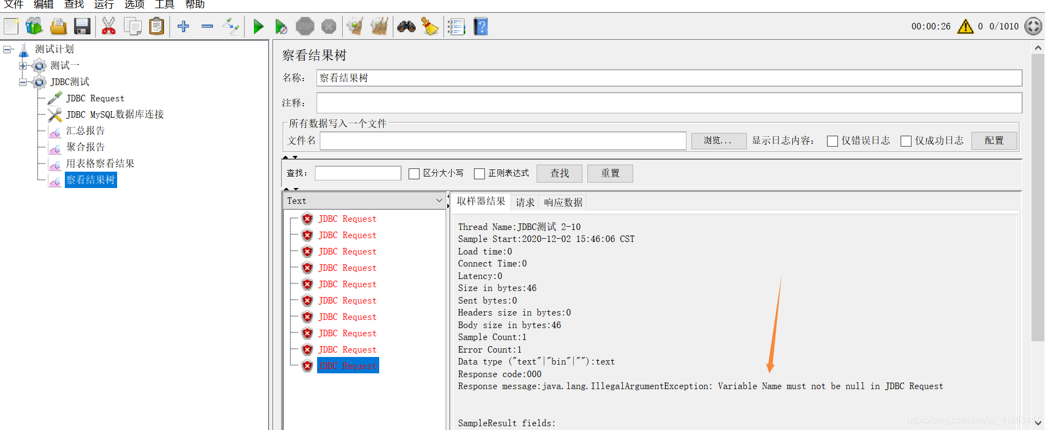Switch to the 取样器结果 tab
1045x430 pixels.
[481, 201]
